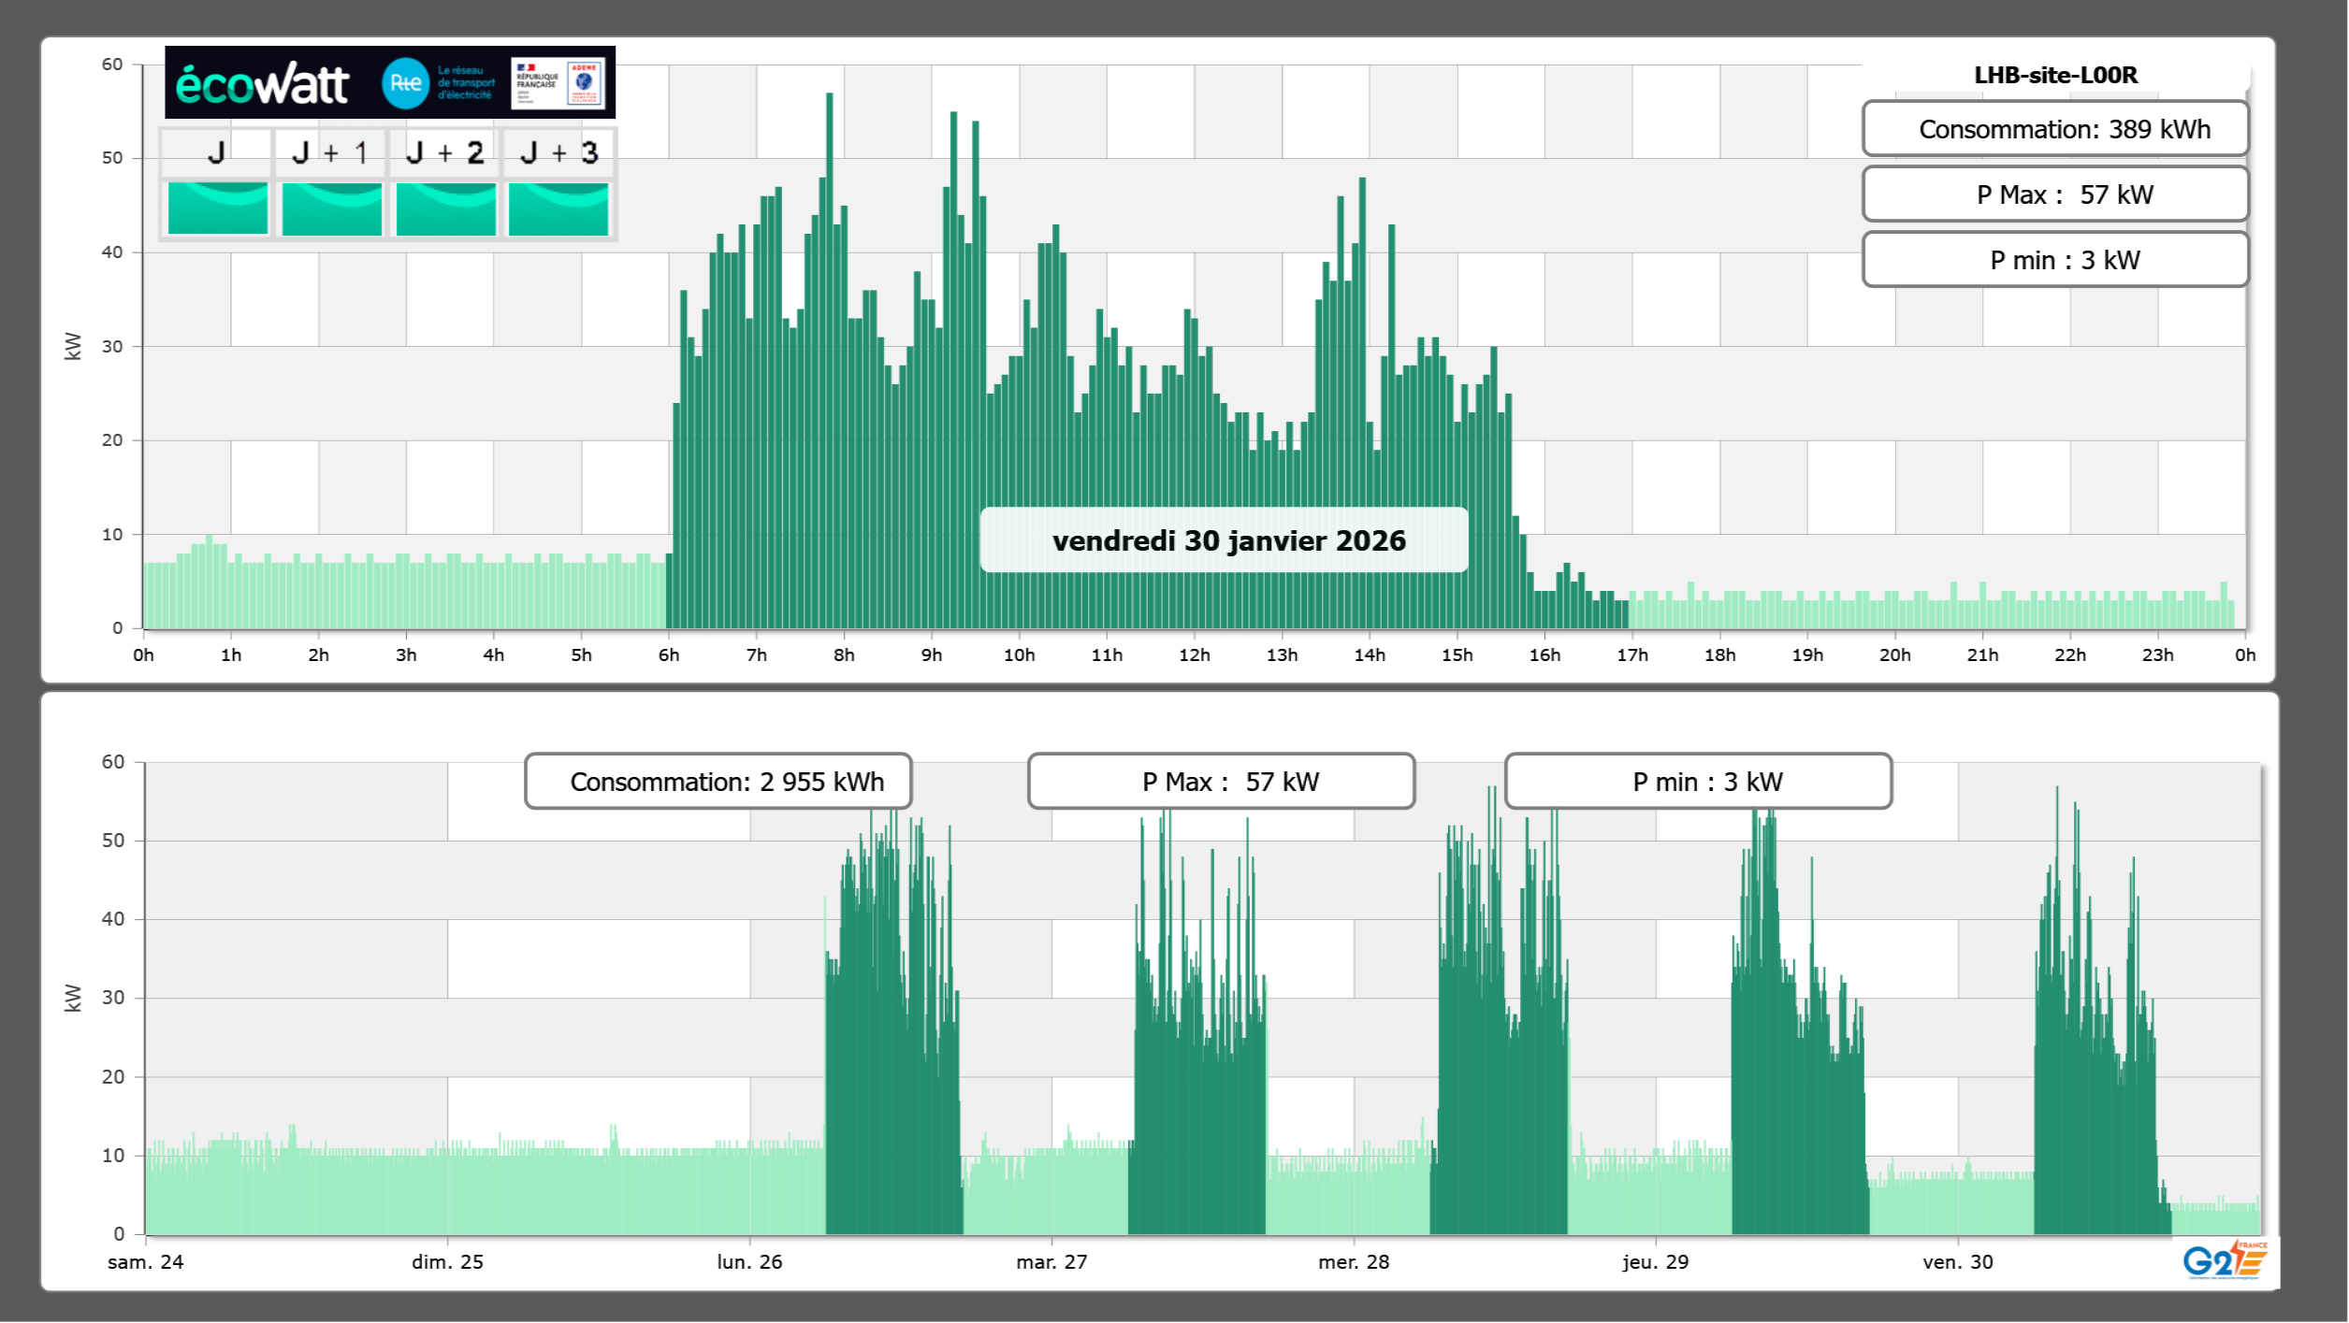Click the daily Consommation 389 kWh box
This screenshot has width=2349, height=1323.
coord(2055,129)
